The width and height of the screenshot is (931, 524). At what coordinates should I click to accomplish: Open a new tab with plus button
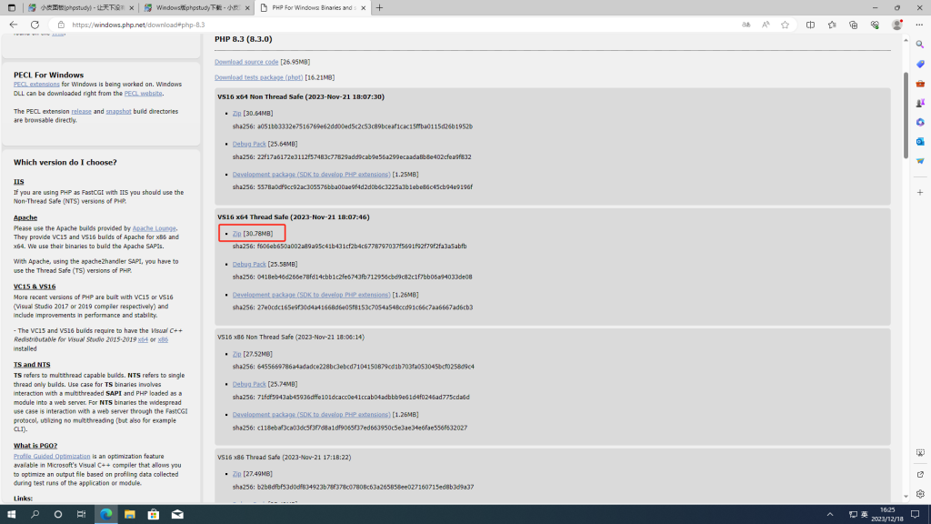[x=379, y=7]
